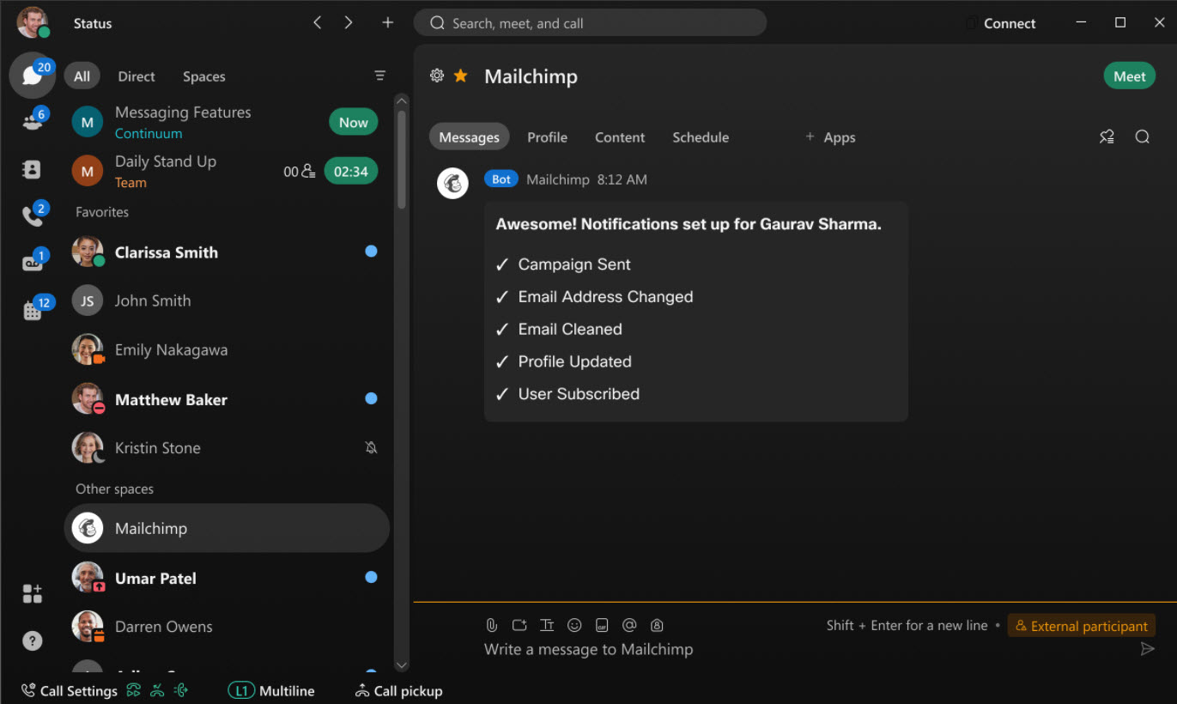This screenshot has width=1177, height=704.
Task: Open the Teams sidebar icon
Action: [x=33, y=121]
